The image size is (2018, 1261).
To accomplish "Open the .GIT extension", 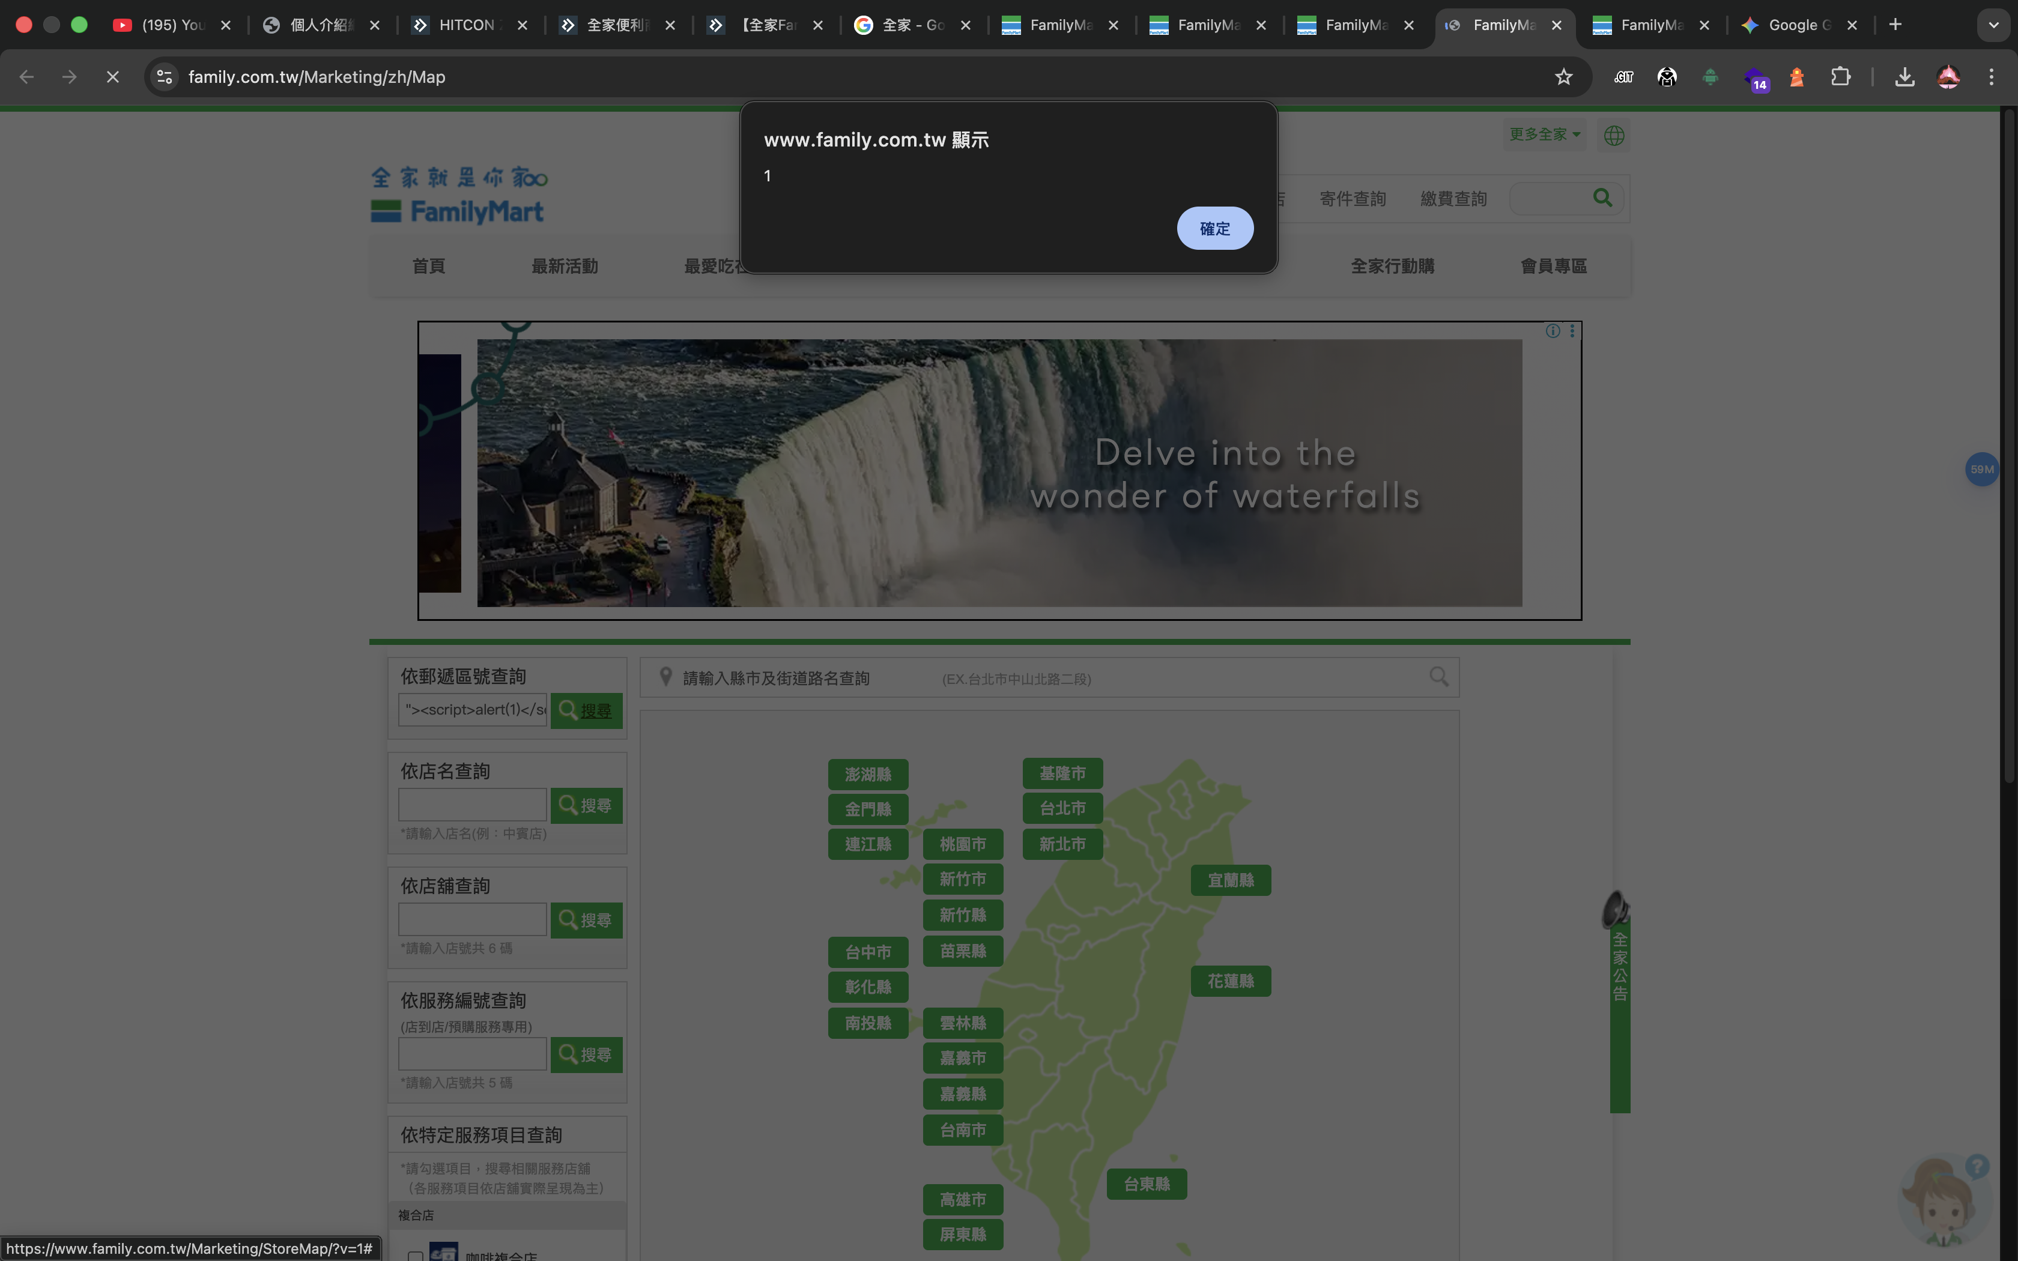I will (x=1623, y=77).
